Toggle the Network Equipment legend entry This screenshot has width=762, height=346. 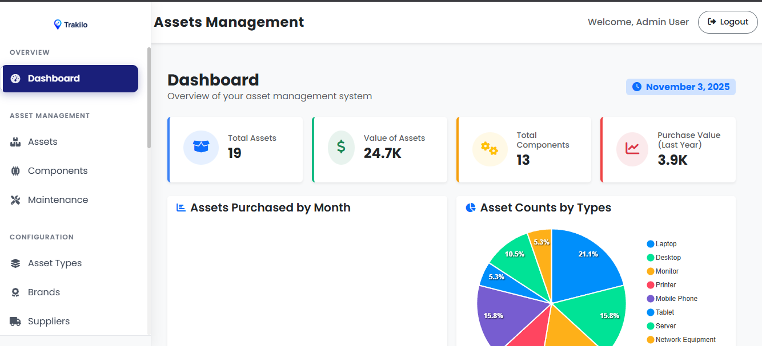click(681, 339)
